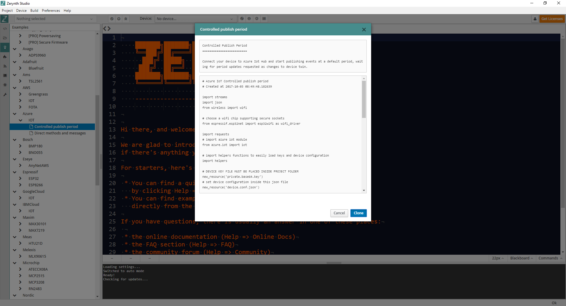Click the Zerynth logo icon
Viewport: 566px width, 306px height.
click(x=4, y=19)
